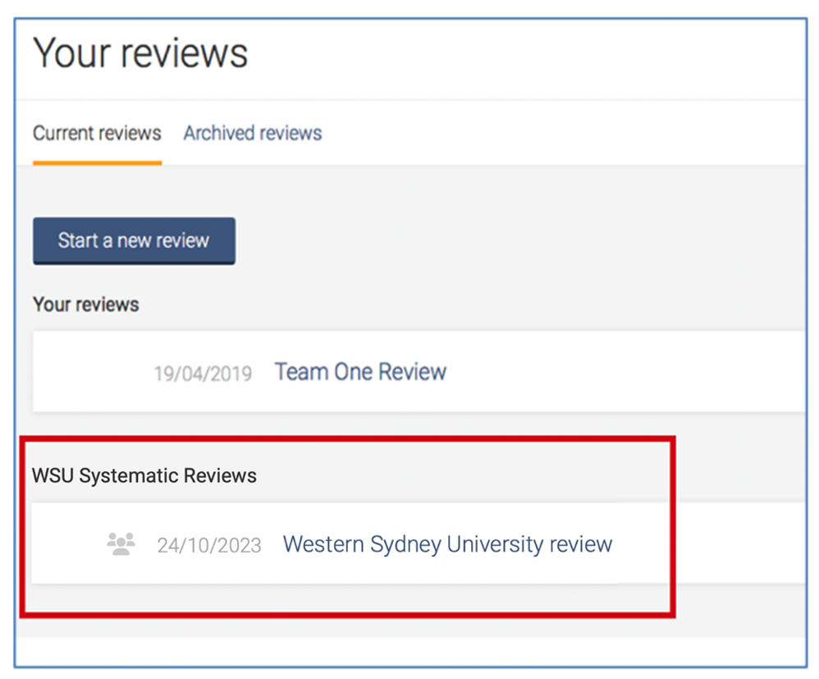
Task: Click the 24/10/2023 date beside the group icon
Action: pos(209,545)
